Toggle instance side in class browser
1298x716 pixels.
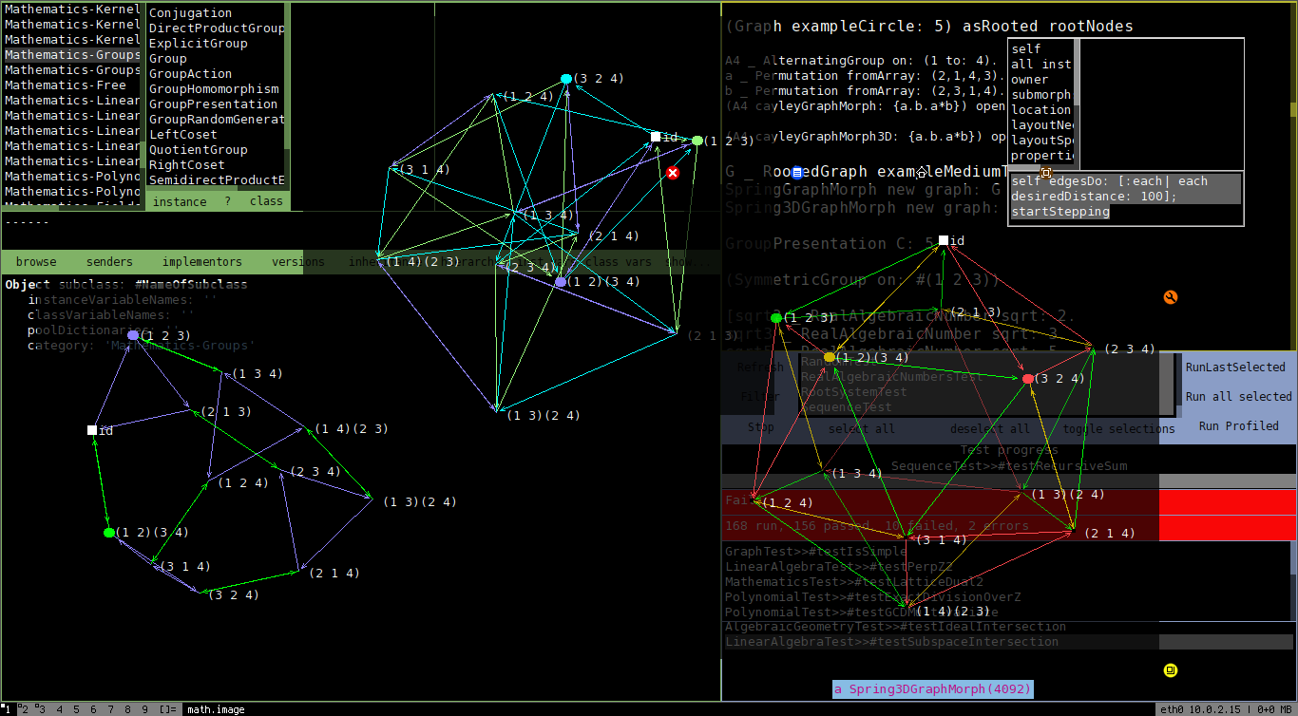click(x=180, y=201)
